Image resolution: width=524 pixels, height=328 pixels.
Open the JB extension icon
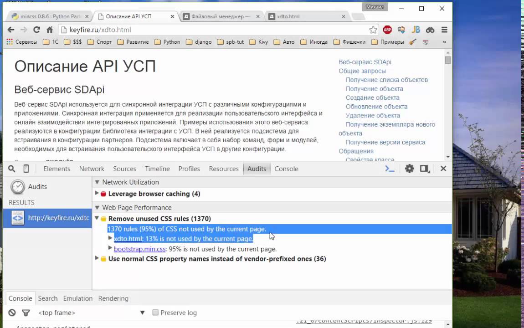pyautogui.click(x=416, y=30)
